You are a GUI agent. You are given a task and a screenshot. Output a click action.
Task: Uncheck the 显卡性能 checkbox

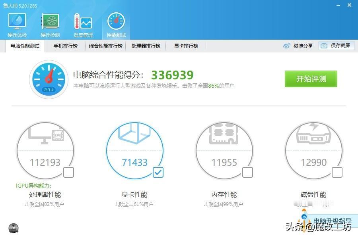point(158,173)
